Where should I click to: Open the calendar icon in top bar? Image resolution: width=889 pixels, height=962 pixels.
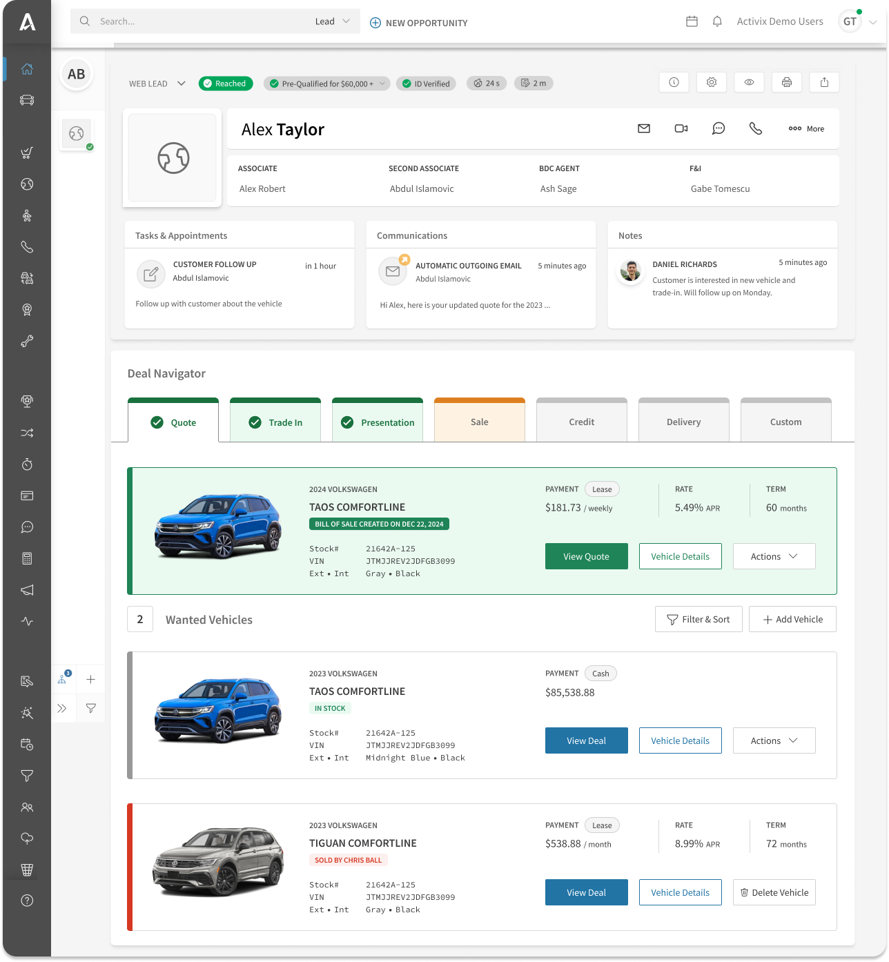tap(692, 21)
